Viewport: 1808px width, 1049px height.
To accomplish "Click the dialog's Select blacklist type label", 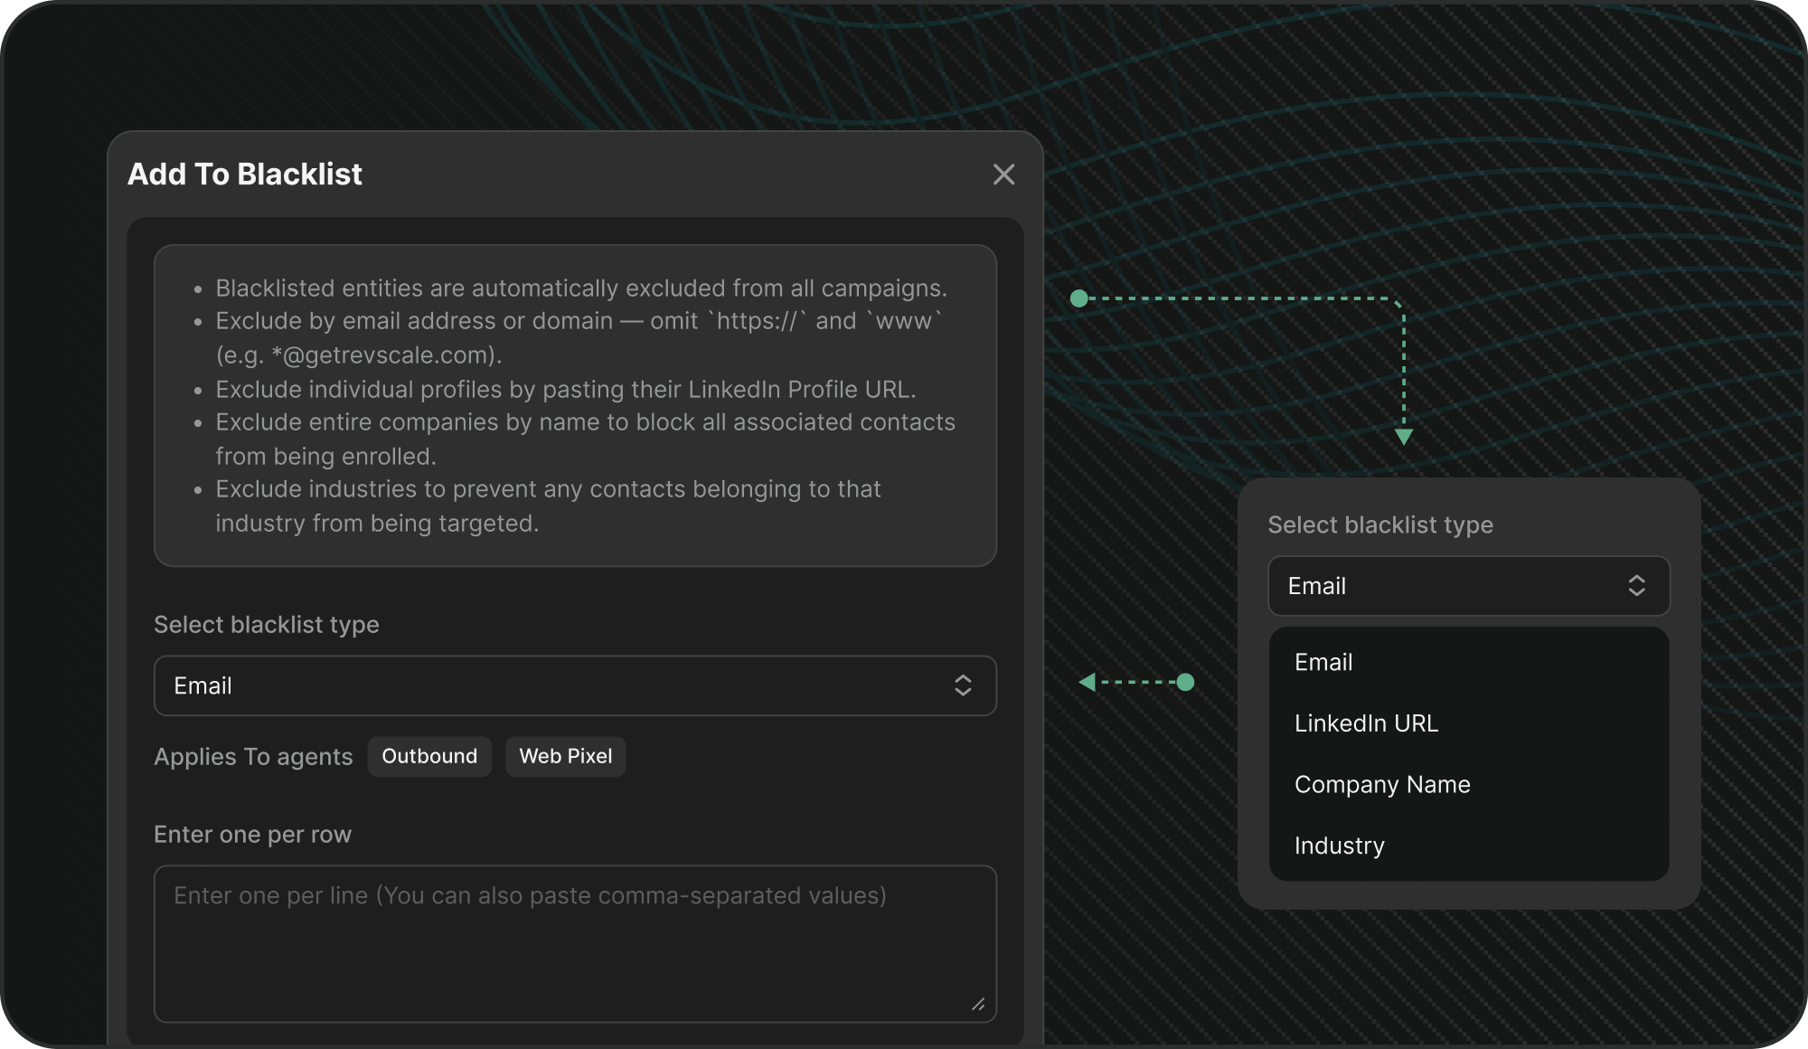I will 267,625.
